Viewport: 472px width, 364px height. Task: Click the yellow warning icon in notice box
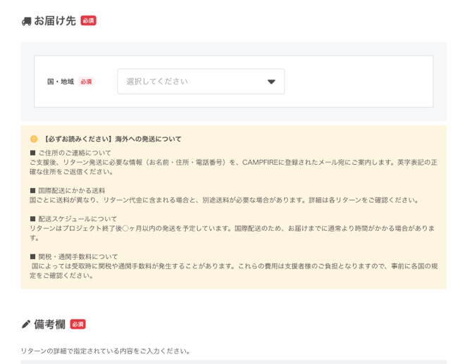34,139
